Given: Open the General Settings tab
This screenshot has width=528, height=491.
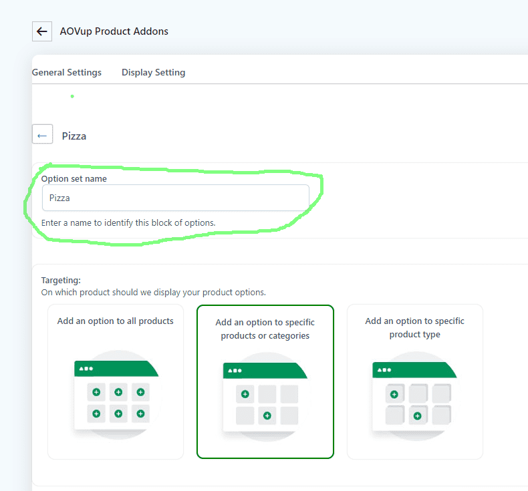Looking at the screenshot, I should (67, 72).
